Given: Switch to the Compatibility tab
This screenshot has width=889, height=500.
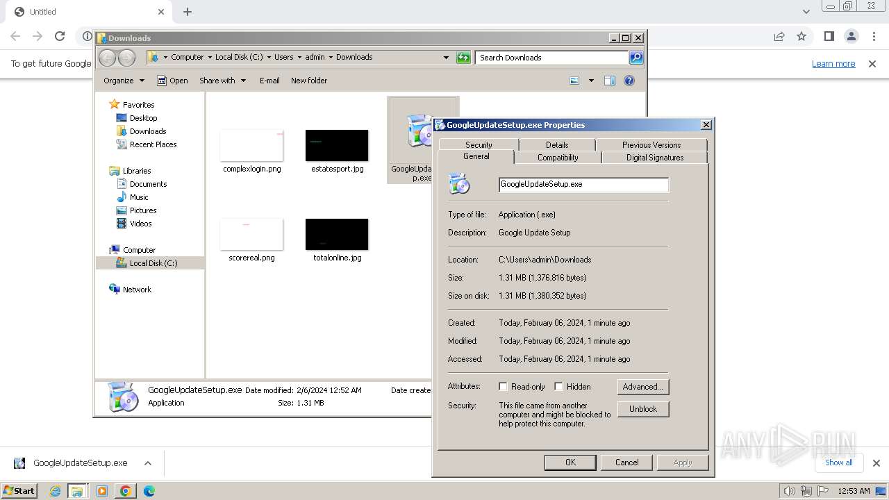Looking at the screenshot, I should click(558, 158).
